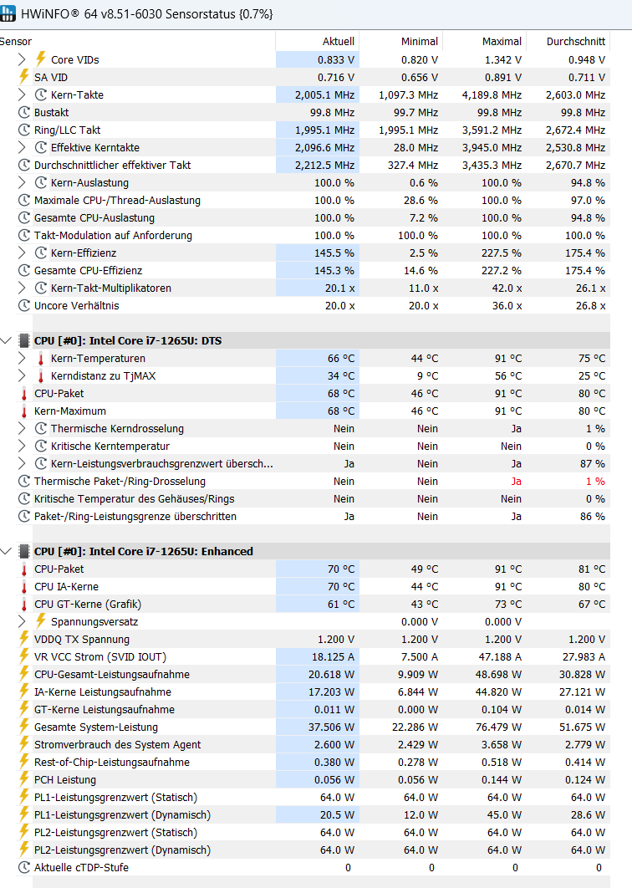The height and width of the screenshot is (888, 632).
Task: Expand the Kern-Auslastung row
Action: pyautogui.click(x=22, y=182)
